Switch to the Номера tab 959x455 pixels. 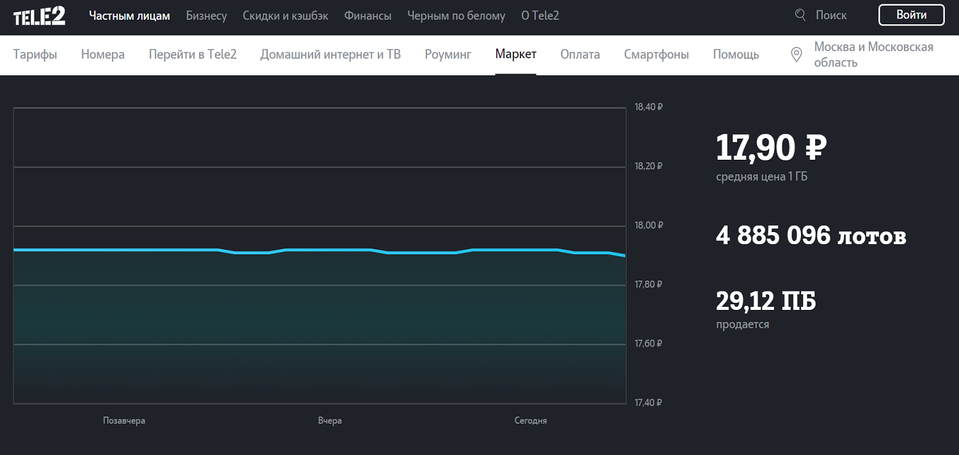pyautogui.click(x=103, y=54)
